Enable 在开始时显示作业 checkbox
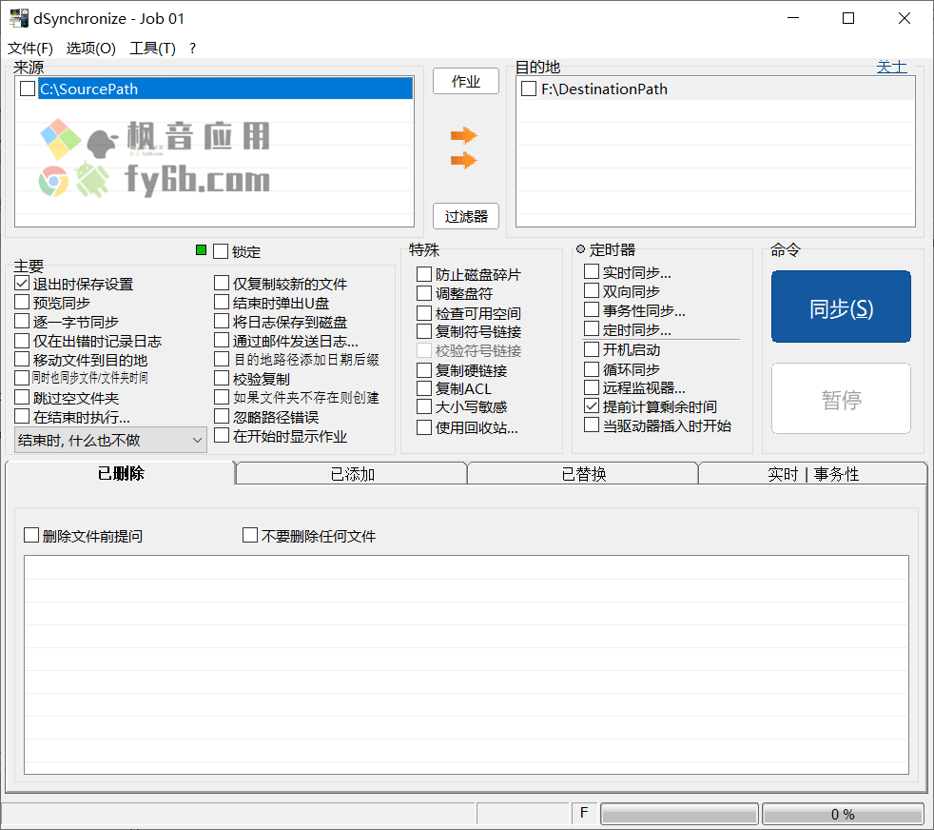The image size is (934, 830). (222, 435)
